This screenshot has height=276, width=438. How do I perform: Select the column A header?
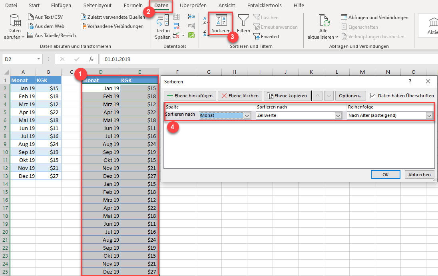coord(23,72)
